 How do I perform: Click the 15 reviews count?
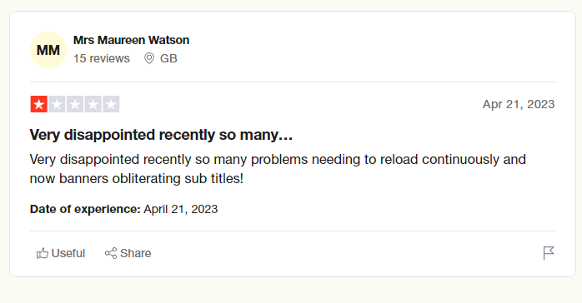pyautogui.click(x=102, y=58)
